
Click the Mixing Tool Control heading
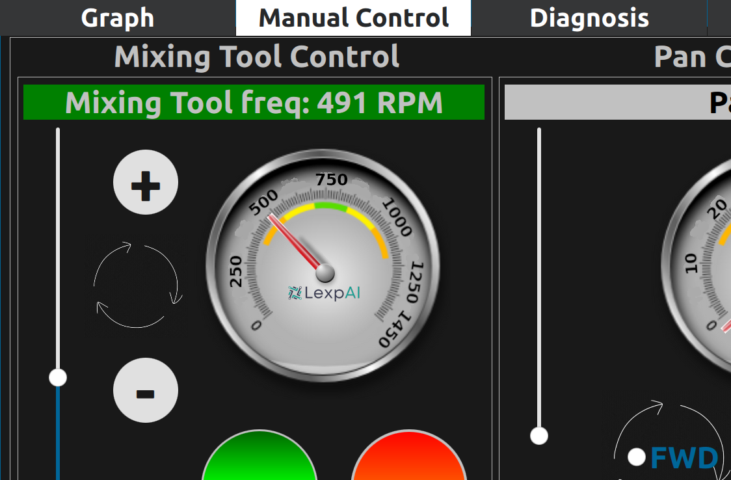point(256,57)
